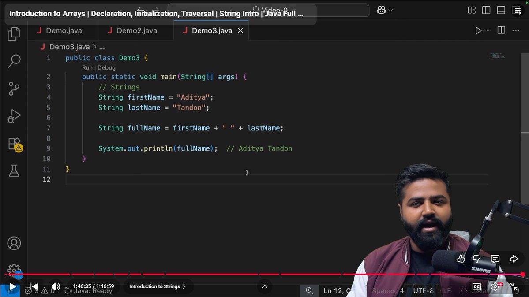Image resolution: width=529 pixels, height=297 pixels.
Task: Open the video comments icon
Action: (495, 259)
